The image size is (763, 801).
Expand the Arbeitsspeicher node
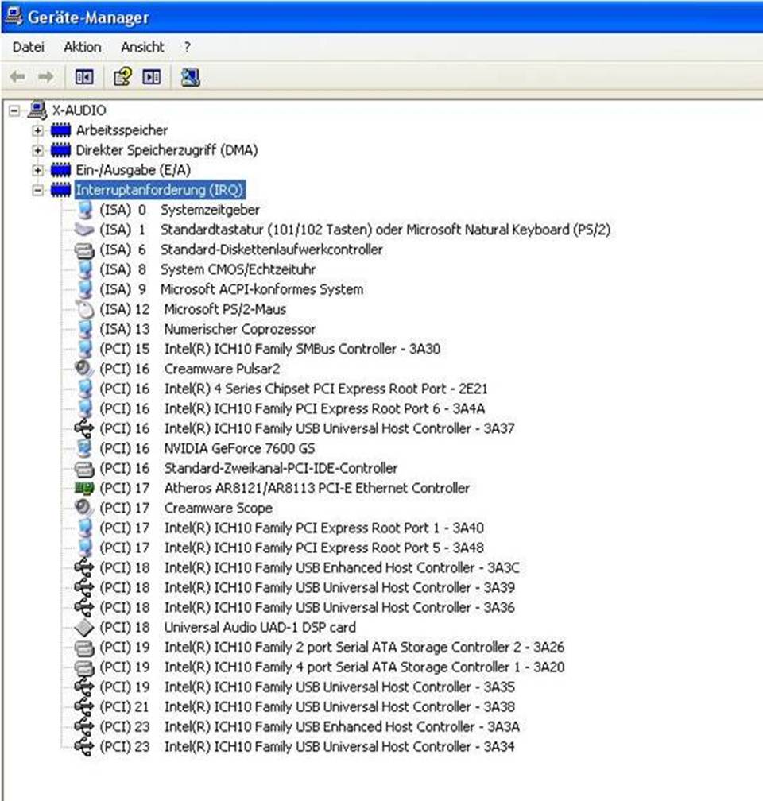(x=37, y=131)
